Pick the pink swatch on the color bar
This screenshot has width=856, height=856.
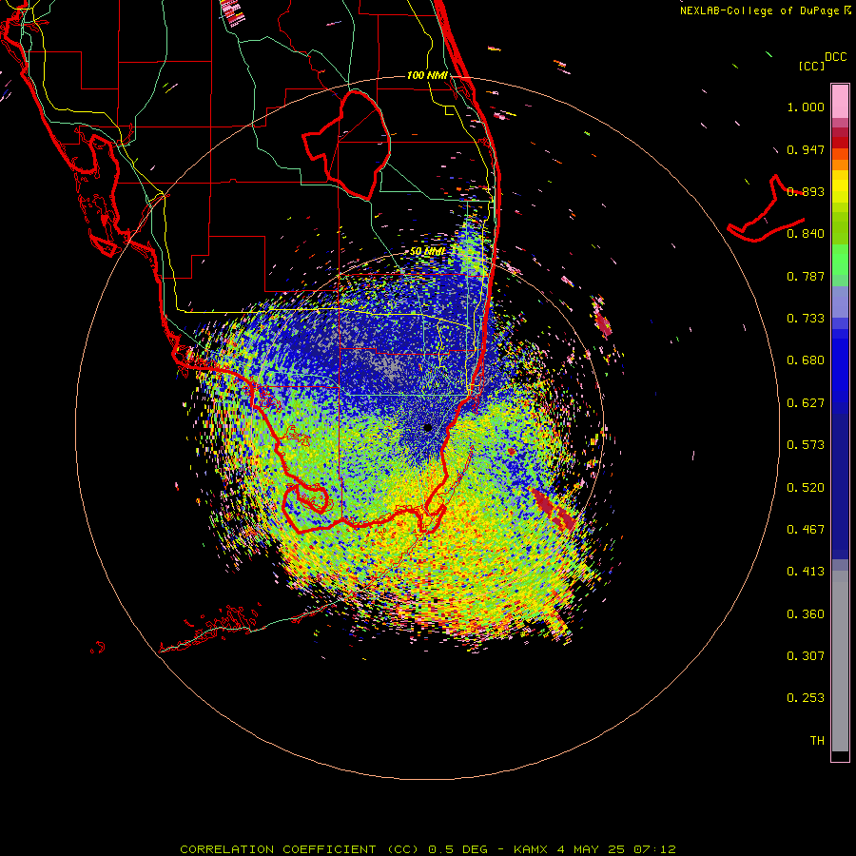click(840, 102)
